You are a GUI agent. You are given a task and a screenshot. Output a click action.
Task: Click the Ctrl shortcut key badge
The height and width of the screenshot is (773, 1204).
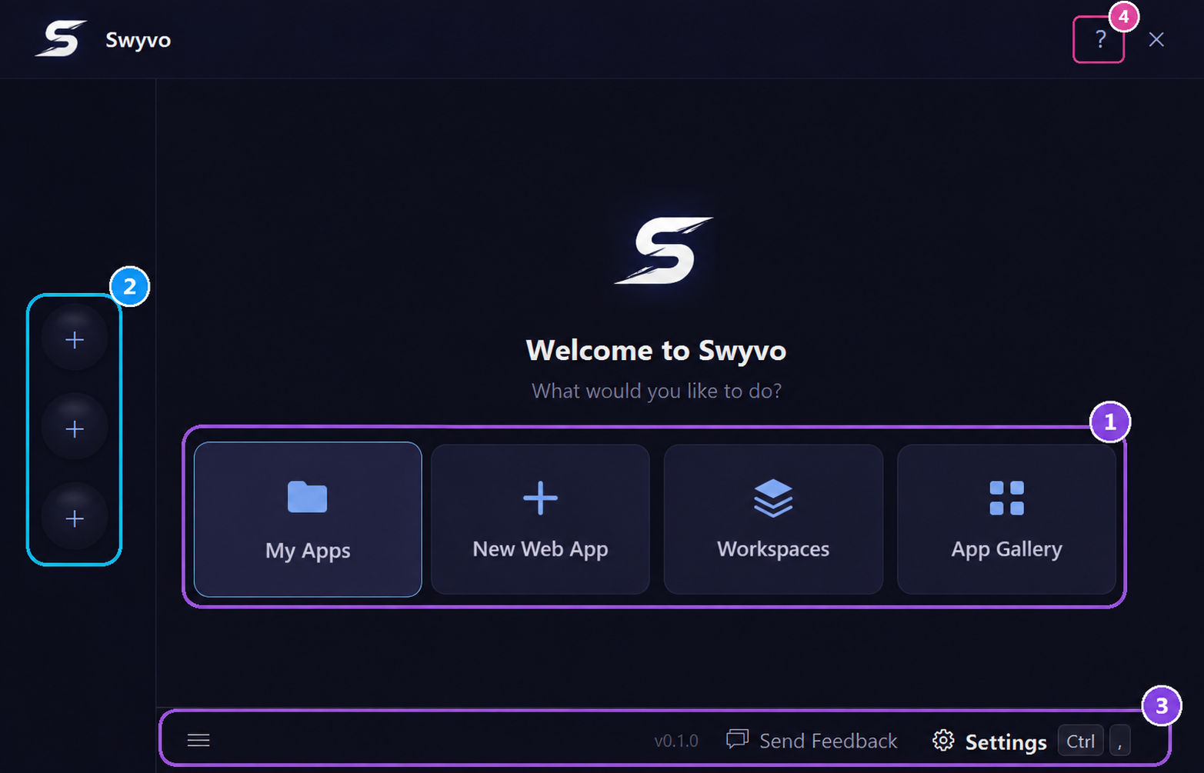click(1080, 741)
